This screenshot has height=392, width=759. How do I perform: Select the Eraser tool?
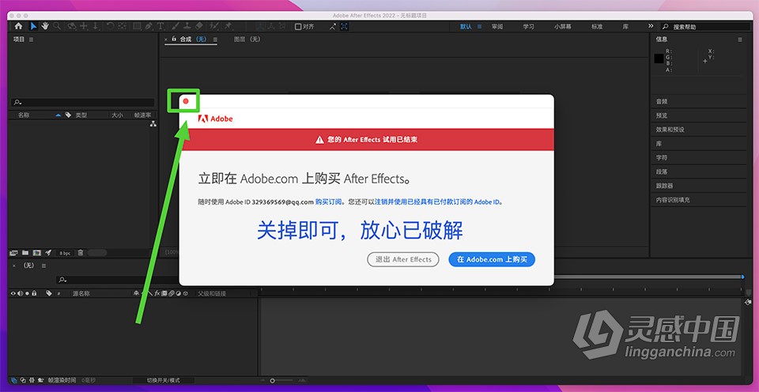(199, 26)
